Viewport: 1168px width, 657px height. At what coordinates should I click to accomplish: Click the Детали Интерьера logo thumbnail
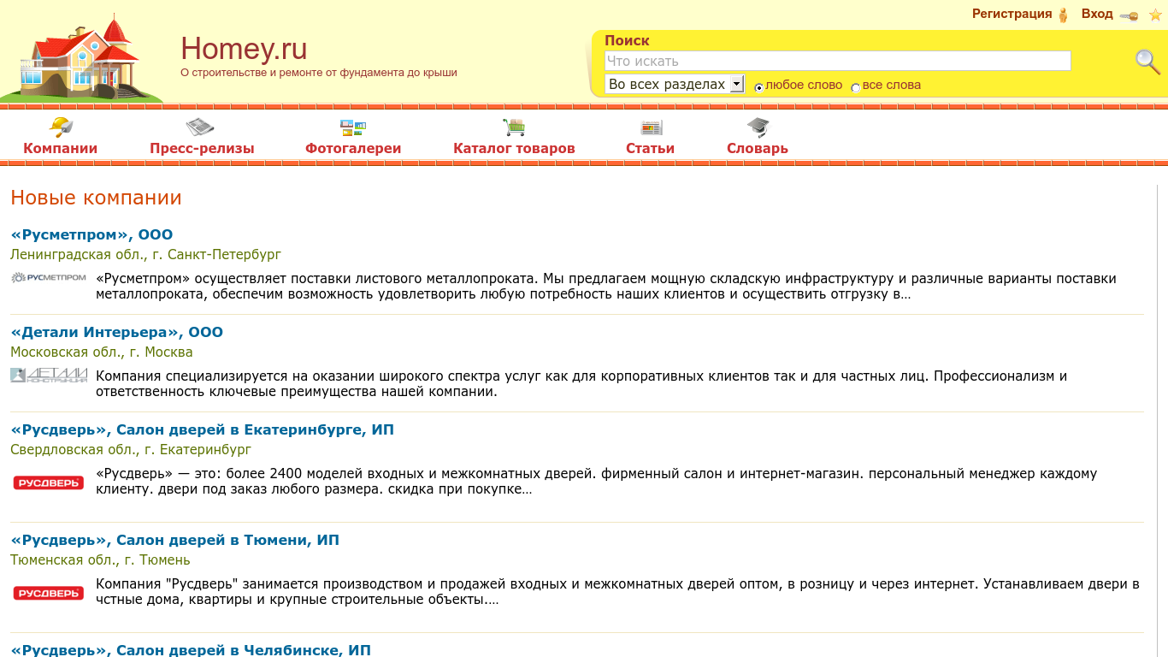[49, 375]
